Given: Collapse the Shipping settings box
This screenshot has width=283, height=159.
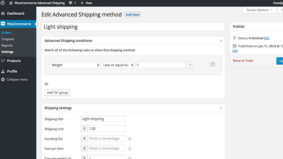Looking at the screenshot, I should [x=221, y=108].
